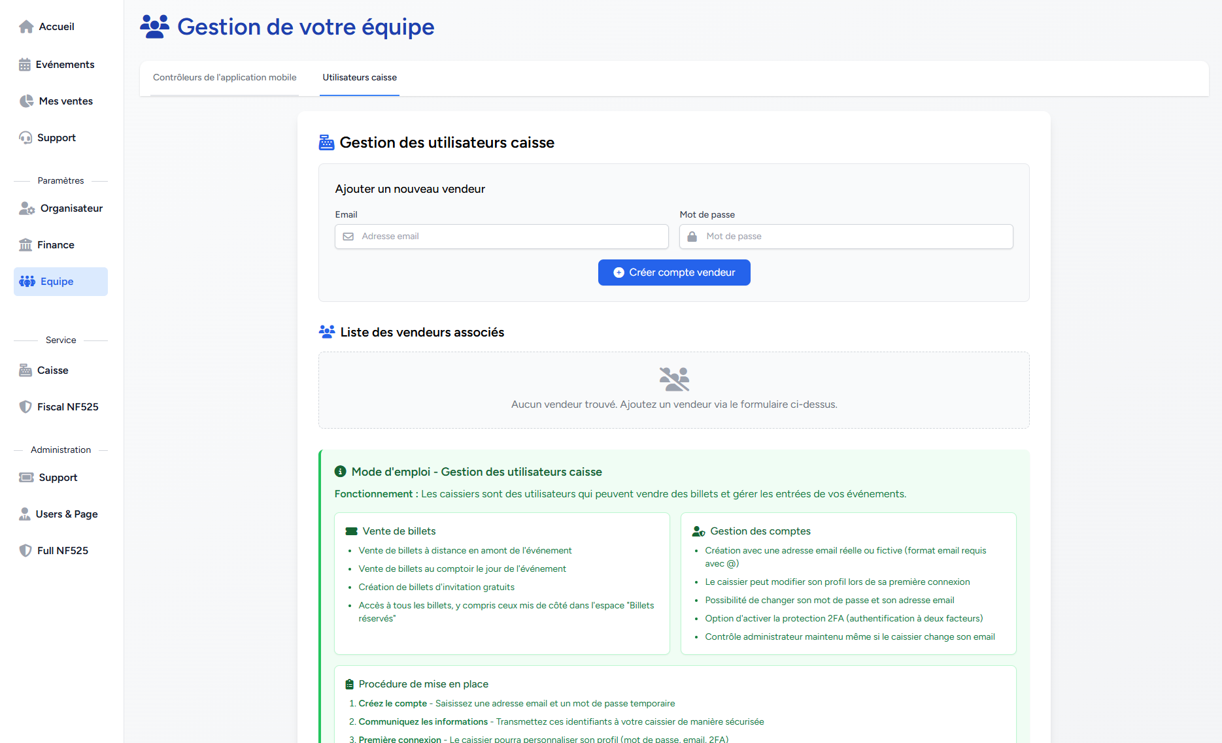Click the 'Possibilité de changer son mot de passe' bullet
Screen dimensions: 1222x743
[x=830, y=601]
